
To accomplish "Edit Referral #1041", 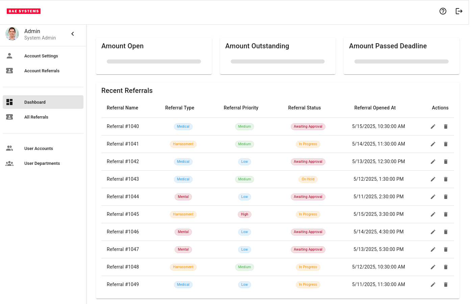I will coord(433,144).
